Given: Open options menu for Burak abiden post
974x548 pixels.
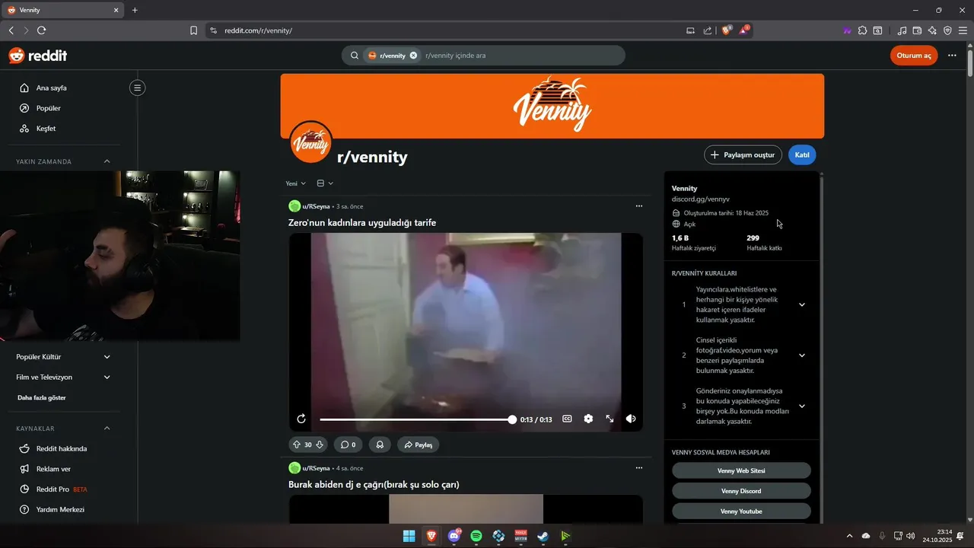Looking at the screenshot, I should (x=638, y=468).
